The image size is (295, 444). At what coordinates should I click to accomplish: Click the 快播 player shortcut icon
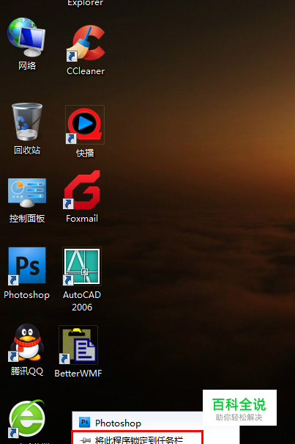(x=85, y=125)
